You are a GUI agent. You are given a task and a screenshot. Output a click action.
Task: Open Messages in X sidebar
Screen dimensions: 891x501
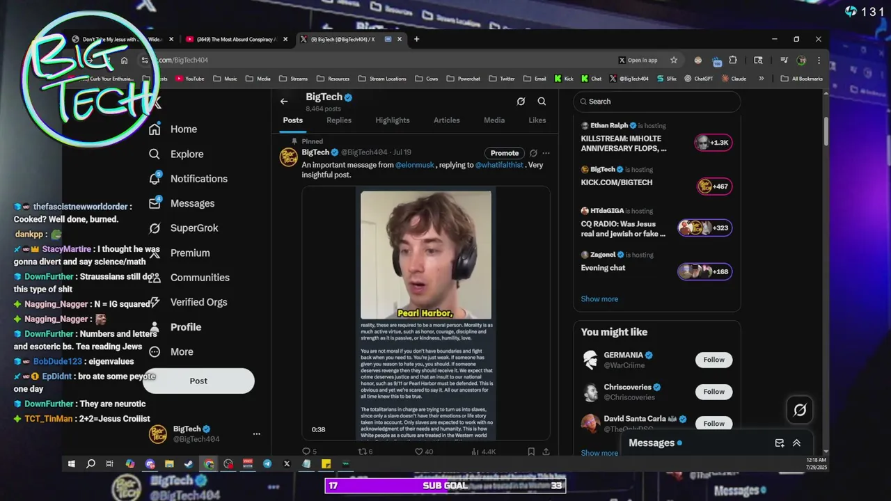pyautogui.click(x=182, y=204)
